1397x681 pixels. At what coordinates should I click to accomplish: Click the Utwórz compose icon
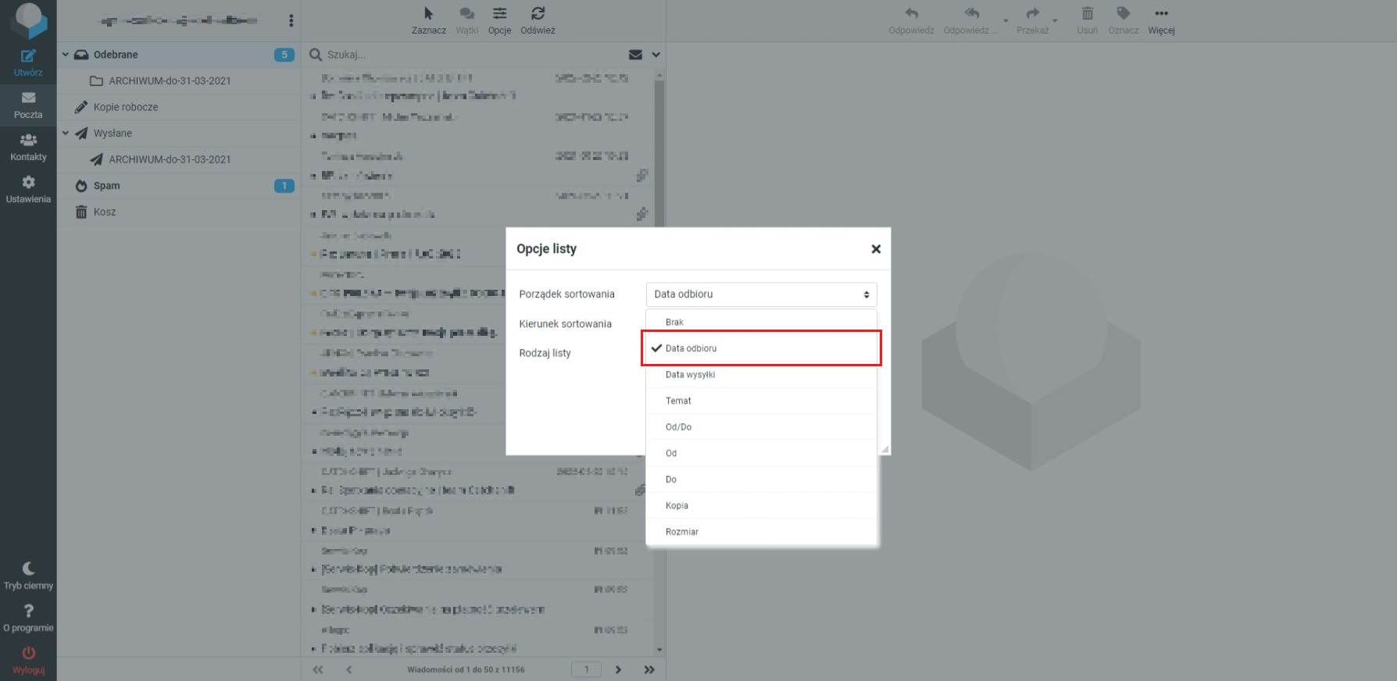coord(28,56)
